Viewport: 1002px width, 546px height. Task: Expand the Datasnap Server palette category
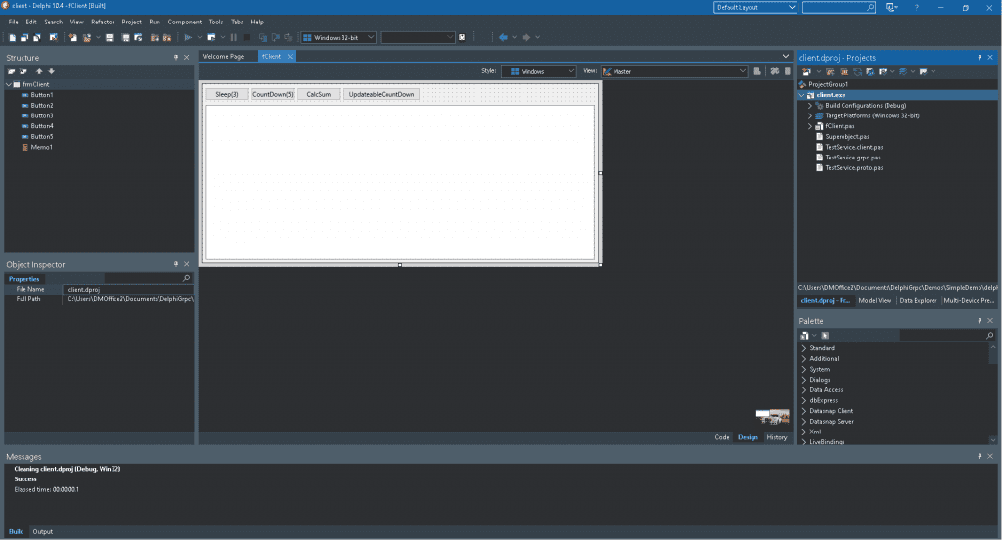pyautogui.click(x=804, y=422)
